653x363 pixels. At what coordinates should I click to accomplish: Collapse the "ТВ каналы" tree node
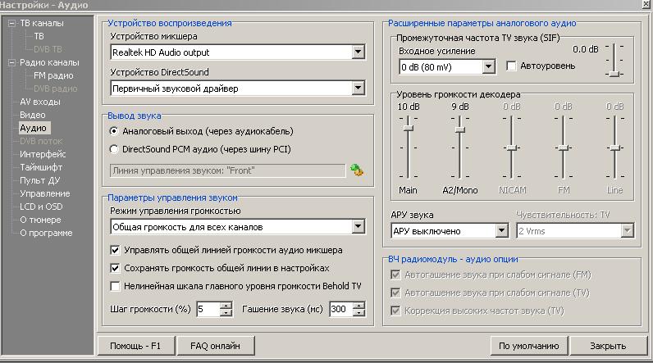coord(11,24)
